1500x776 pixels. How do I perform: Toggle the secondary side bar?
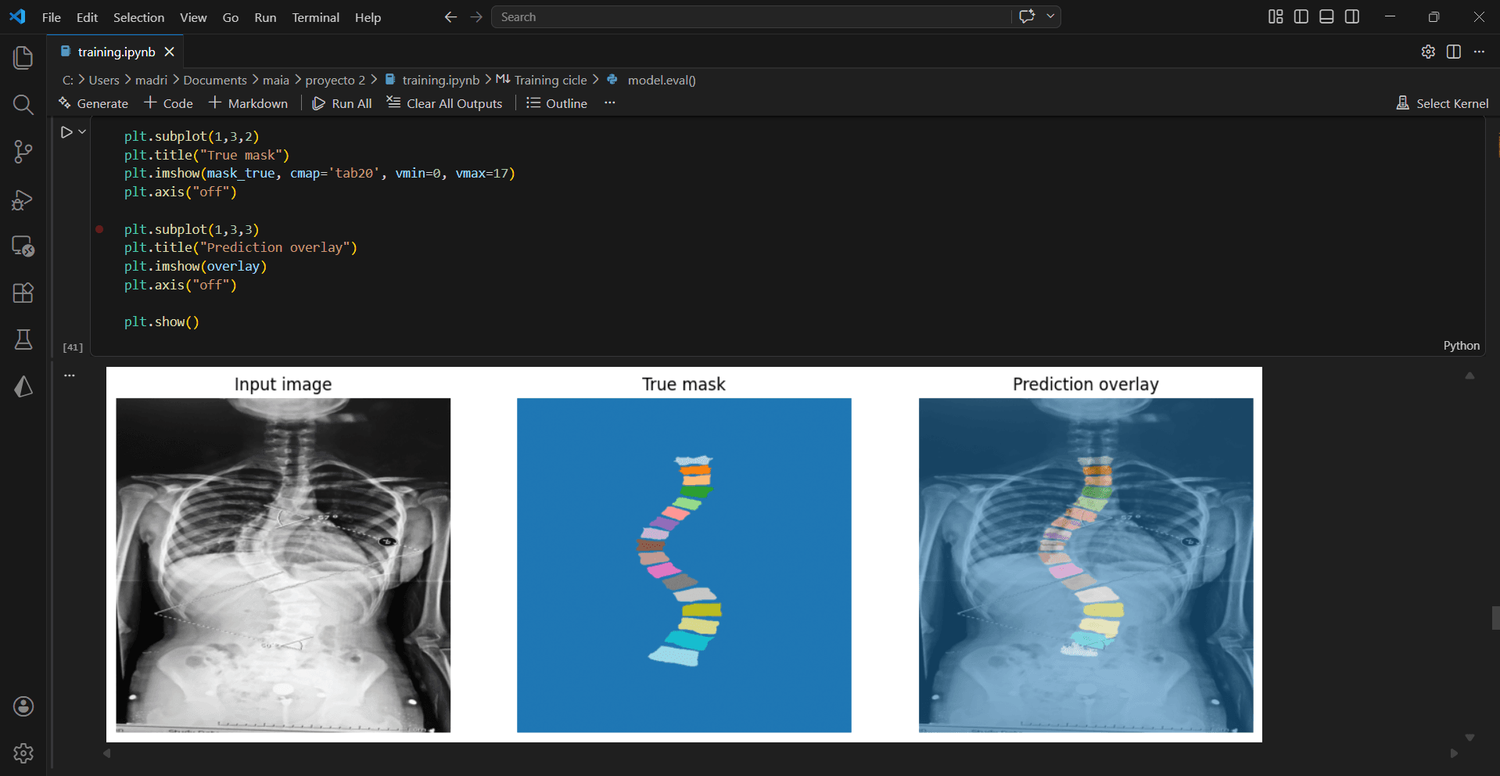click(x=1352, y=16)
